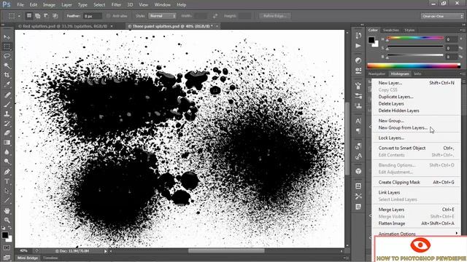Image resolution: width=467 pixels, height=262 pixels.
Task: Click the canvas horizontal scrollbar
Action: click(225, 251)
